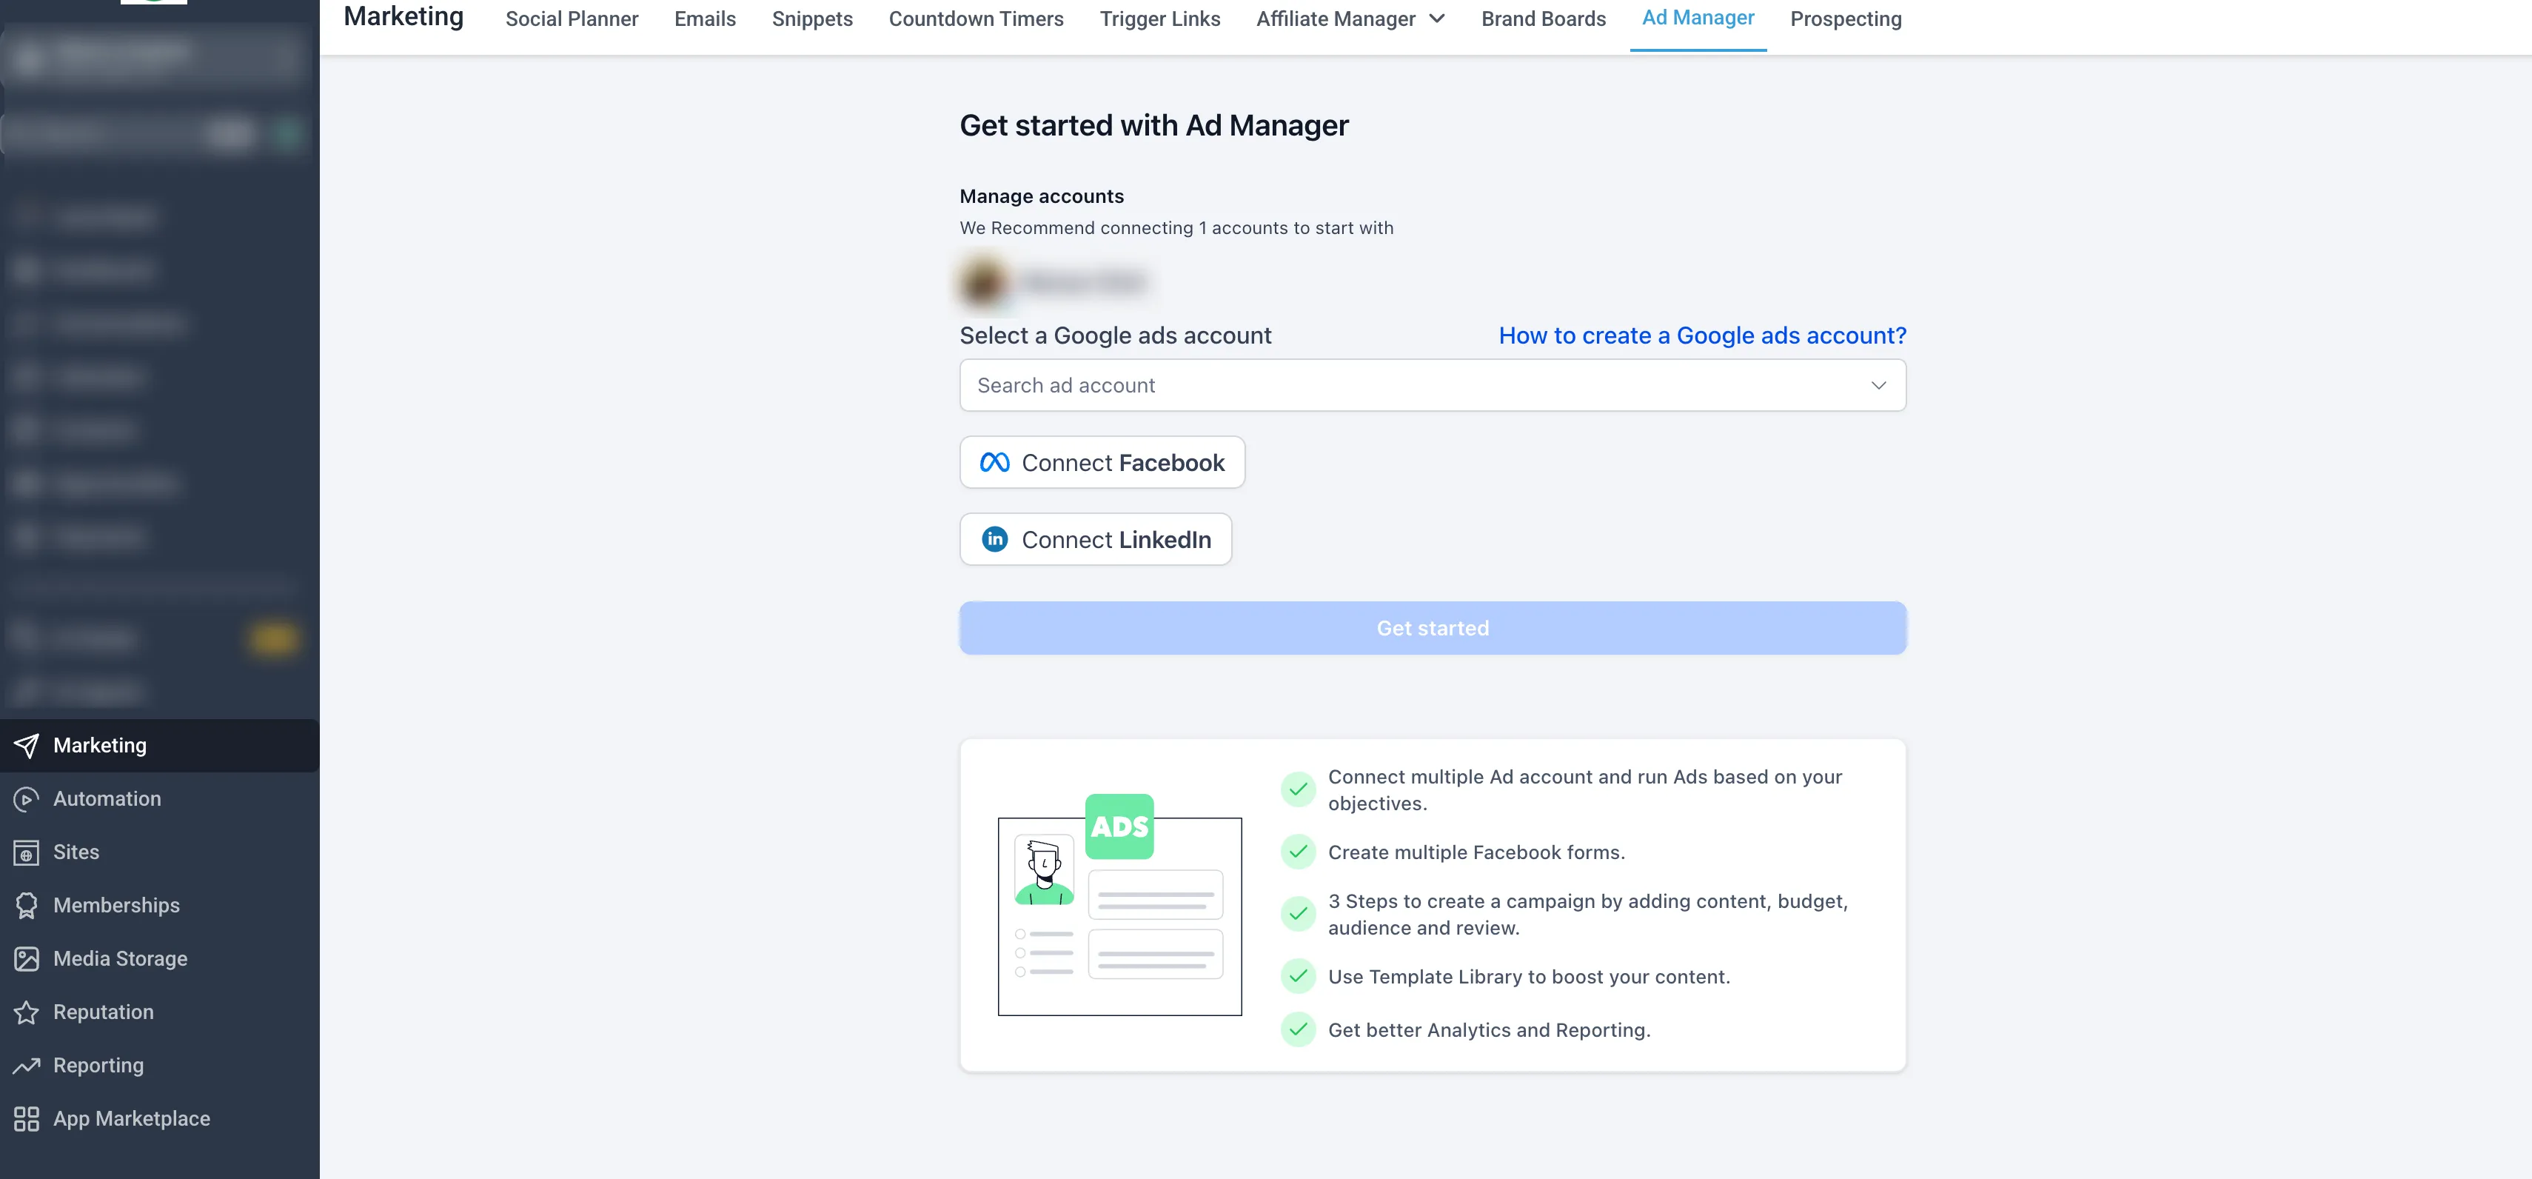Switch to the Social Planner tab

(x=571, y=19)
